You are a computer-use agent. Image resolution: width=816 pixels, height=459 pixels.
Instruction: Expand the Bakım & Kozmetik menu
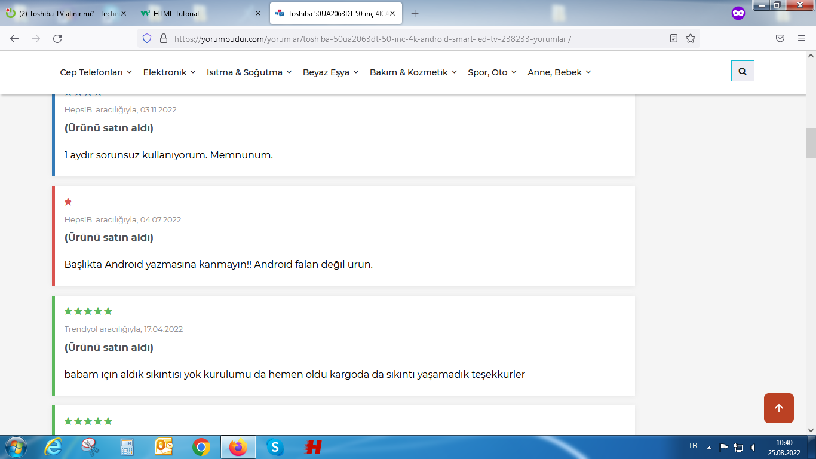[x=413, y=72]
